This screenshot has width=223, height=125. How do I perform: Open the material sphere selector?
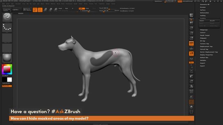[7, 58]
